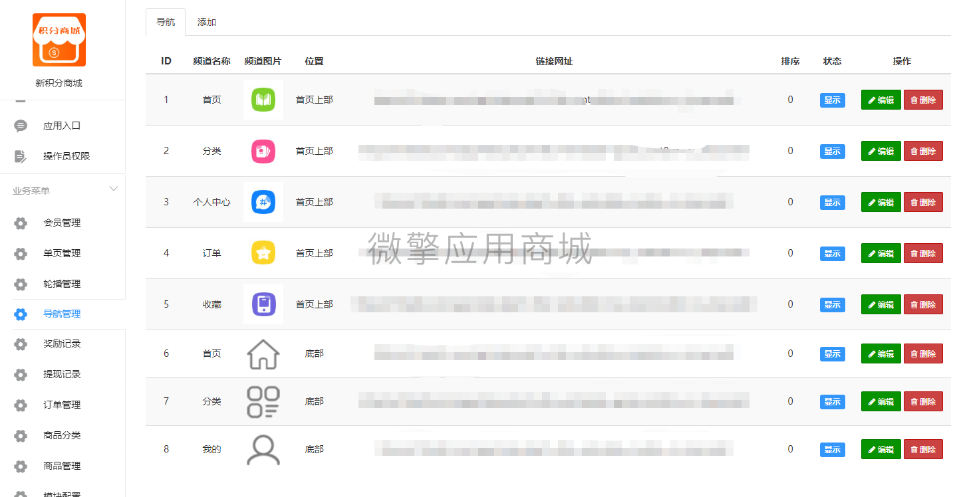Image resolution: width=959 pixels, height=497 pixels.
Task: Edit row 7 底部 分类 entry
Action: [x=881, y=401]
